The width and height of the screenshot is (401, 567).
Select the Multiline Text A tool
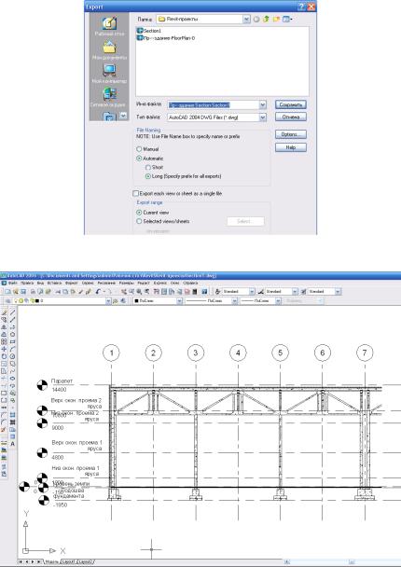point(13,444)
